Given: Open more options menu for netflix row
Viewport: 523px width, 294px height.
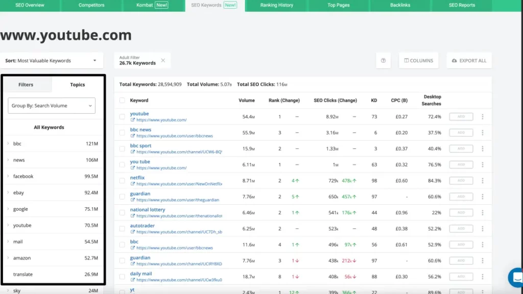Looking at the screenshot, I should (482, 181).
